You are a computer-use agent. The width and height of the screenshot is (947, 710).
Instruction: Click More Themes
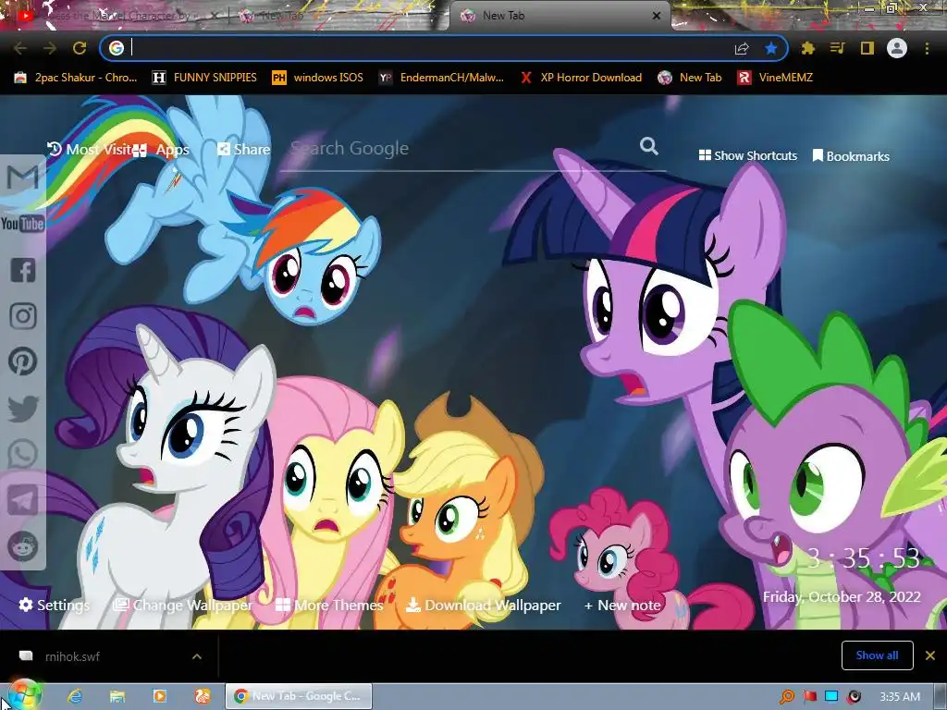329,605
